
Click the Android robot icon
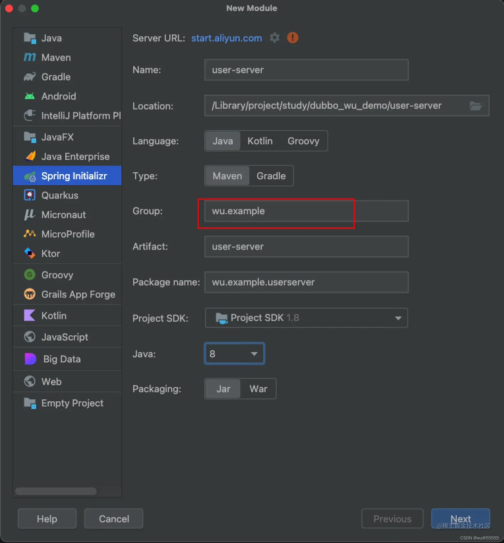[30, 96]
